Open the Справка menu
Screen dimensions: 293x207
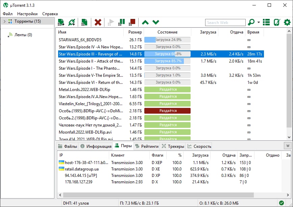pyautogui.click(x=50, y=14)
